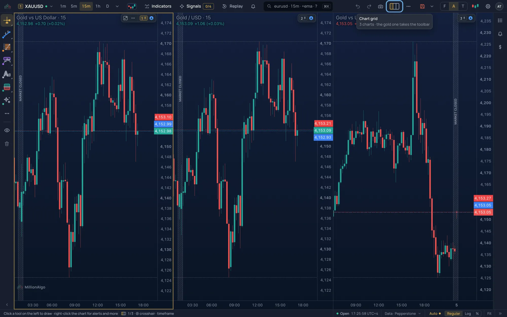Select the 1h timeframe
The image size is (507, 317).
(98, 6)
